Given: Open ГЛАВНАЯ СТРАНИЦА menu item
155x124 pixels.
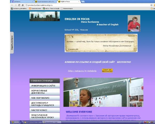Looking at the screenshot, I should 45,81.
